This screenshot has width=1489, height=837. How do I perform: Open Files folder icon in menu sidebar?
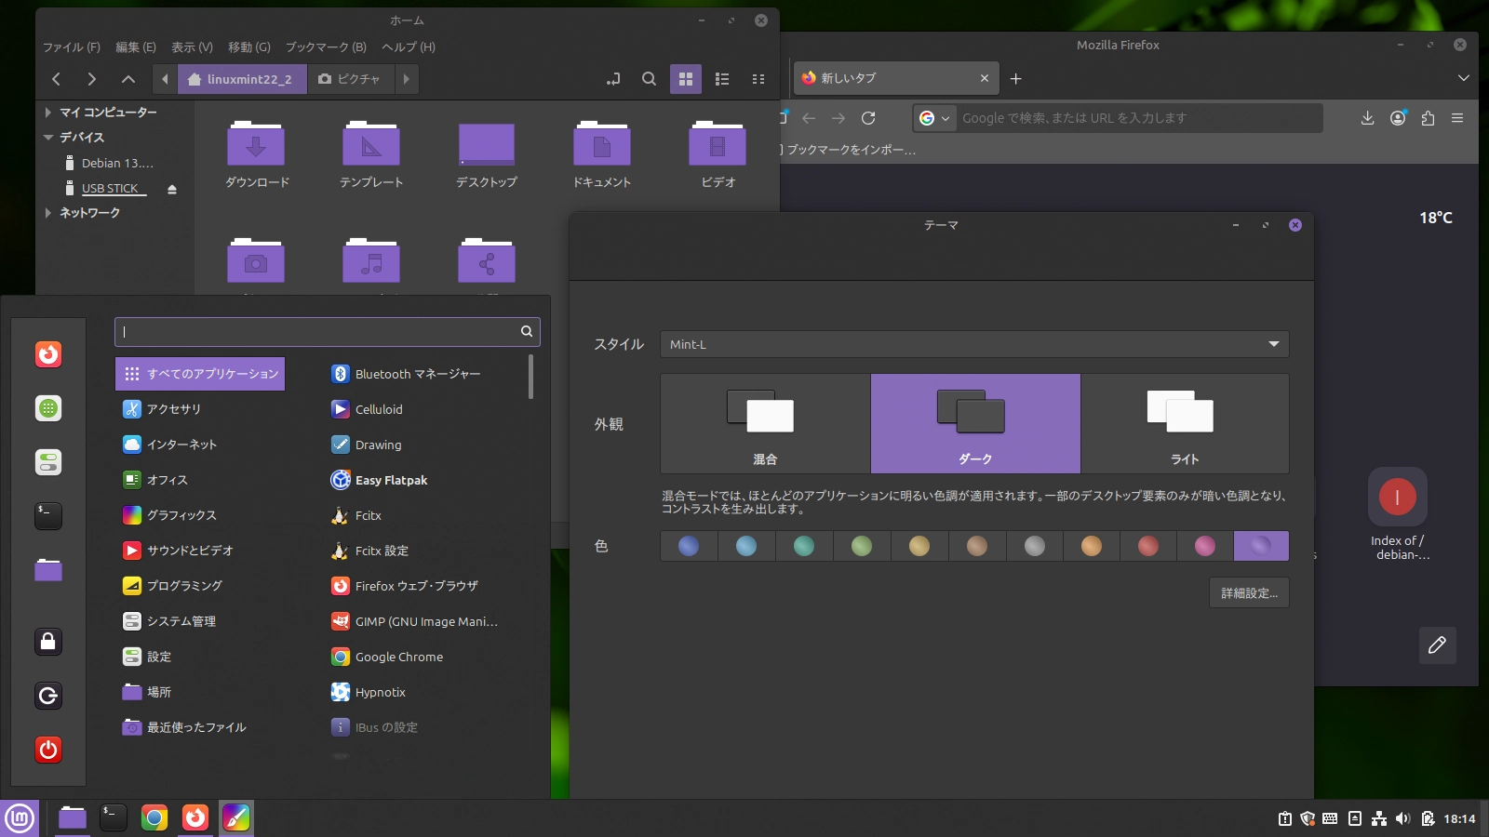(48, 570)
